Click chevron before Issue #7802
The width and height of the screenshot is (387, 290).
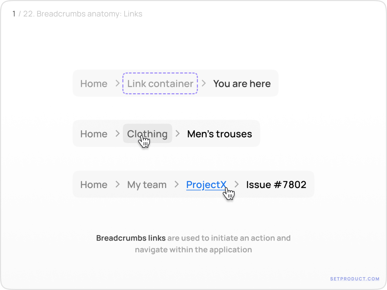pyautogui.click(x=237, y=184)
